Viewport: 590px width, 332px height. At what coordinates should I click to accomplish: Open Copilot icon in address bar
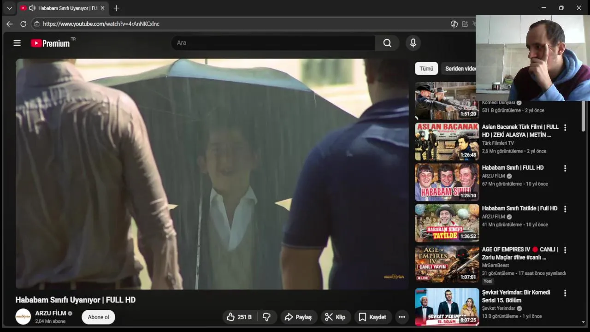(454, 24)
